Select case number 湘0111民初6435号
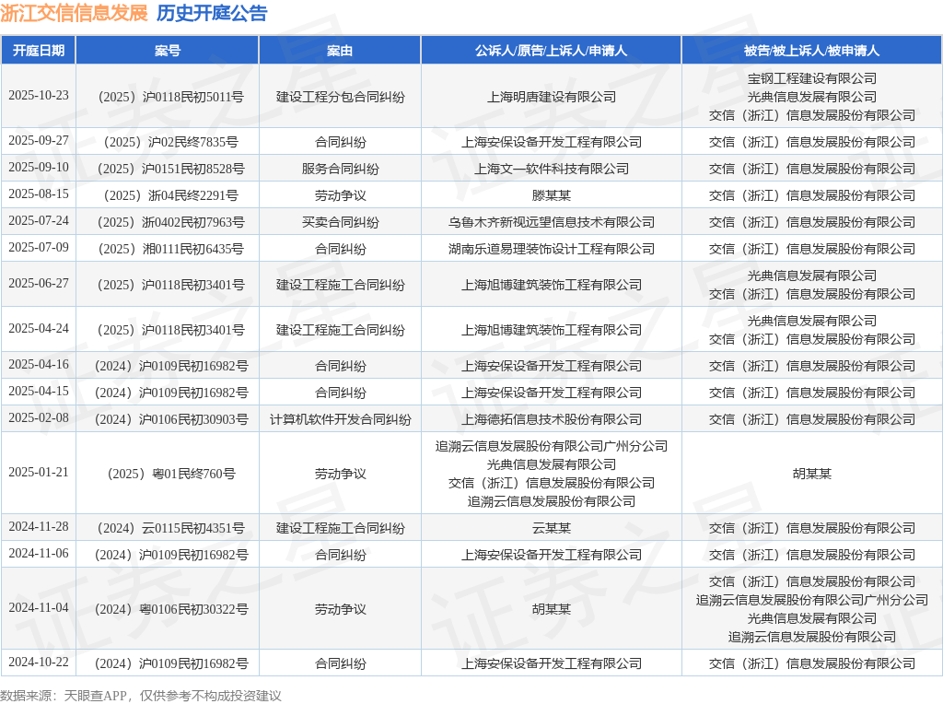This screenshot has width=943, height=704. [170, 249]
